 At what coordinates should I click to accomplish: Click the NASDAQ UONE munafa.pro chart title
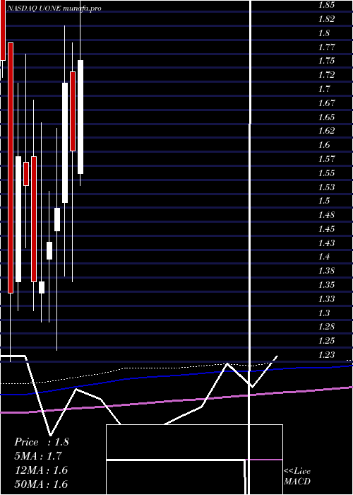(x=54, y=8)
